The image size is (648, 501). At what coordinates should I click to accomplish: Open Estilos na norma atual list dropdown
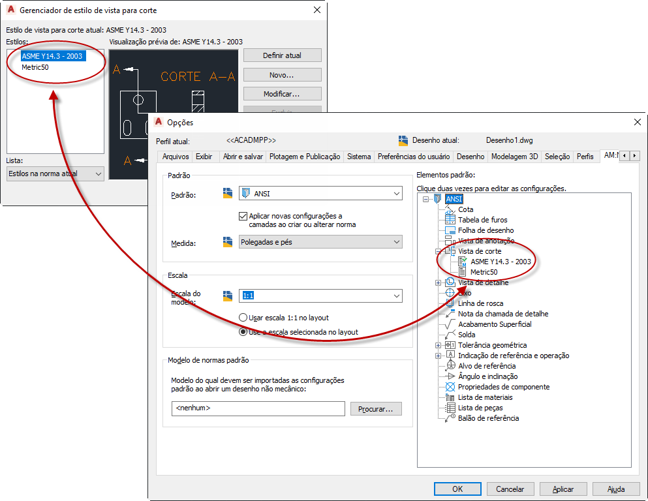pos(55,174)
